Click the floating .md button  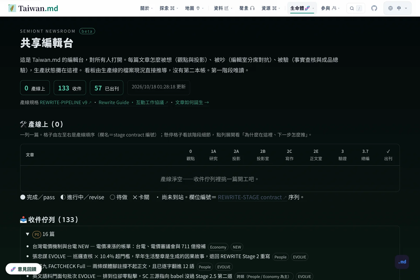(402, 262)
